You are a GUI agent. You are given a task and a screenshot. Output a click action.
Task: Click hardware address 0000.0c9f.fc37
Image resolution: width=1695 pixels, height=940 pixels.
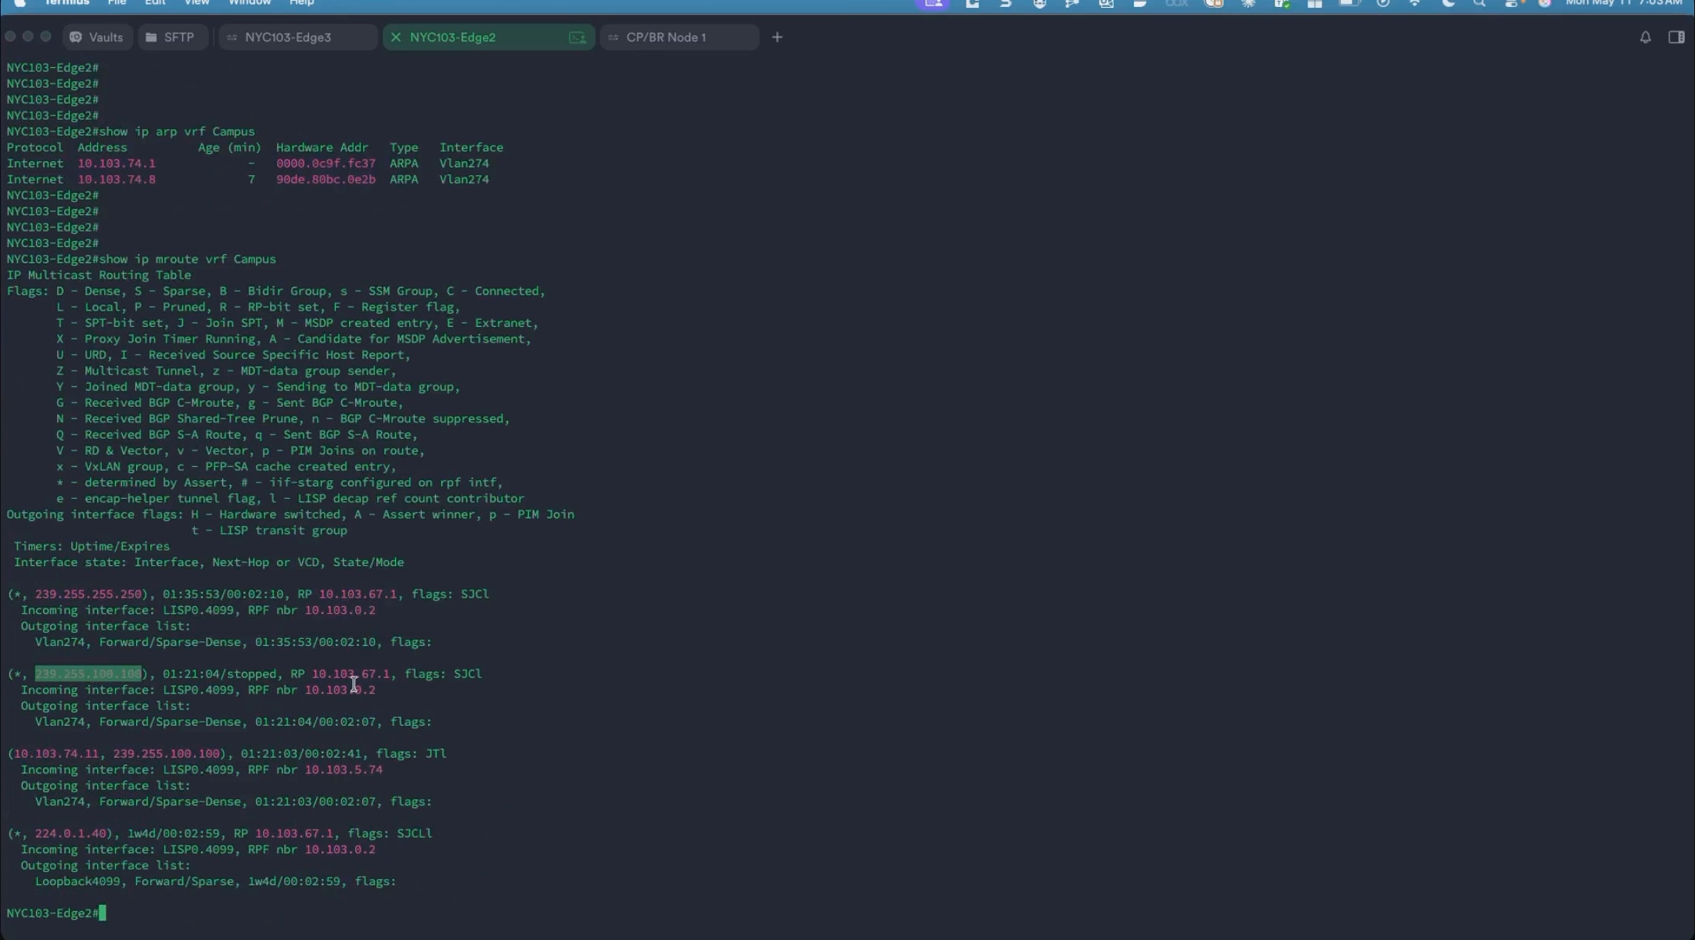[x=326, y=163]
